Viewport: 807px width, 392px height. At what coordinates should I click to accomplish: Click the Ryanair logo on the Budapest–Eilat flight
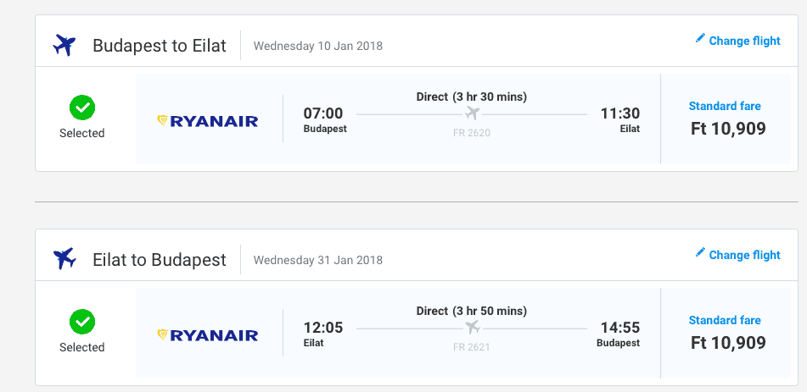pyautogui.click(x=207, y=121)
